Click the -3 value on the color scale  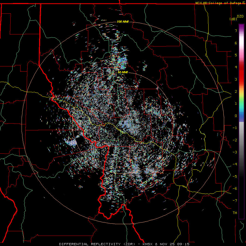tap(235, 152)
